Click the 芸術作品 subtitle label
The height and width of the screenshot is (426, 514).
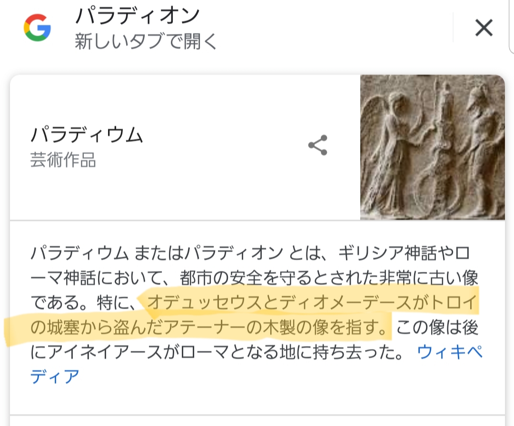point(63,160)
